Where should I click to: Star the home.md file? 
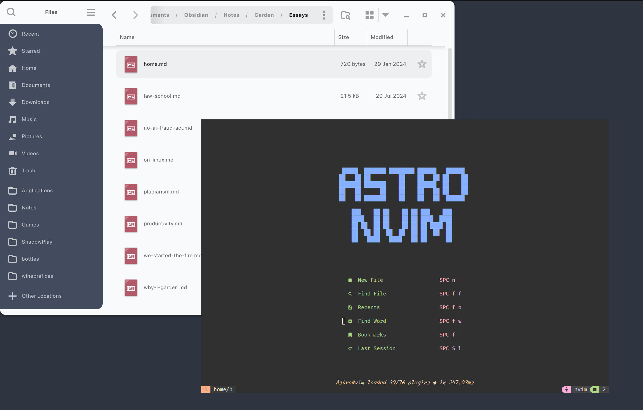click(422, 64)
